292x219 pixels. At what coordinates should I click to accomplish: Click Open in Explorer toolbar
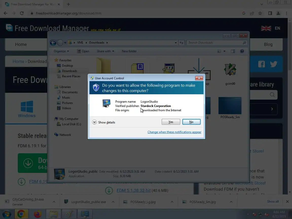tap(83, 51)
